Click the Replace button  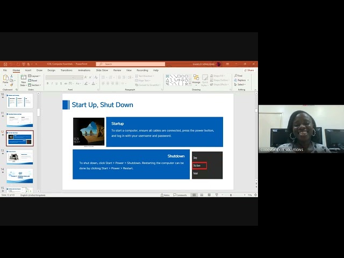pyautogui.click(x=241, y=80)
